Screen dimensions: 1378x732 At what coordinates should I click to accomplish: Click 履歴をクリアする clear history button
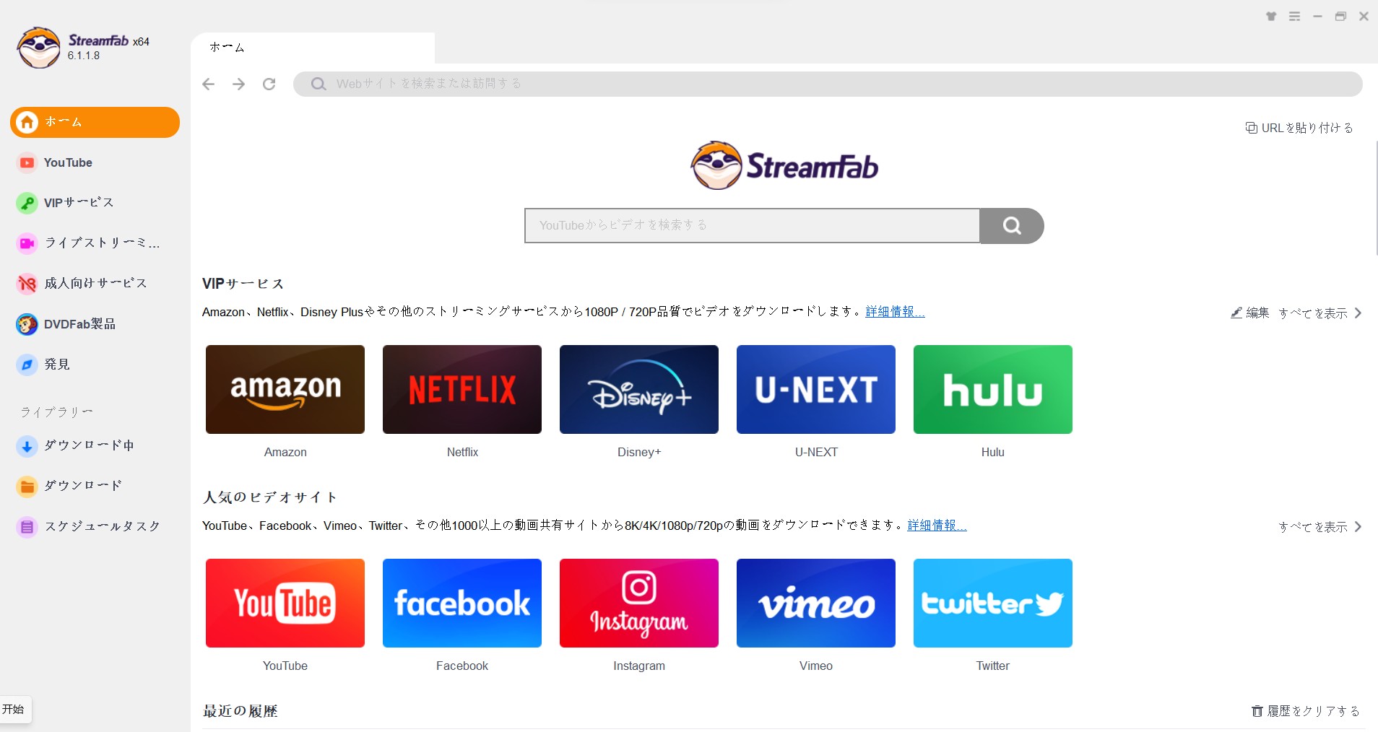[x=1306, y=711]
